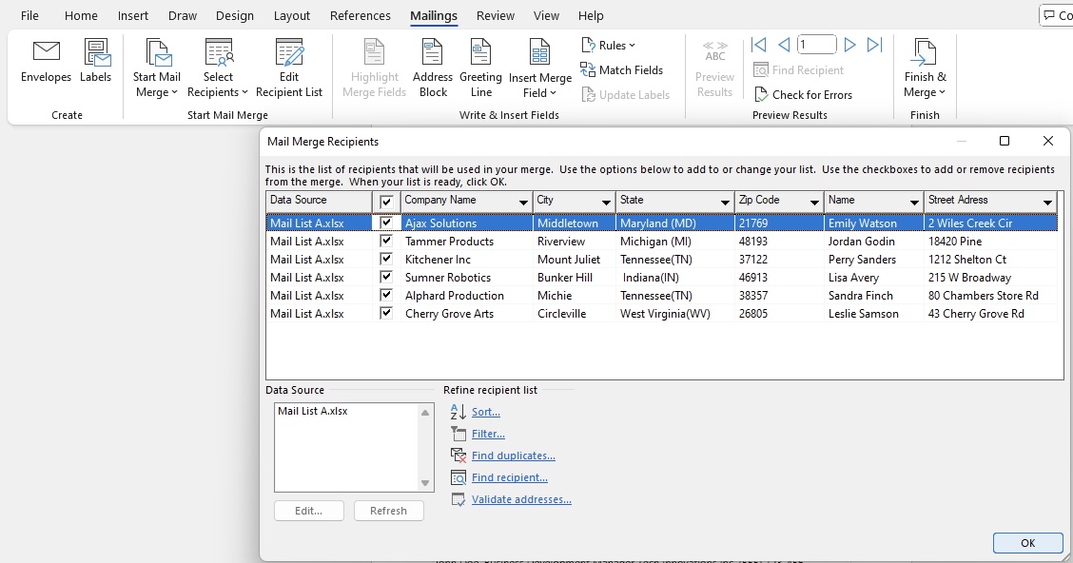1073x563 pixels.
Task: Click the Filter icon in Refine list
Action: pos(458,434)
